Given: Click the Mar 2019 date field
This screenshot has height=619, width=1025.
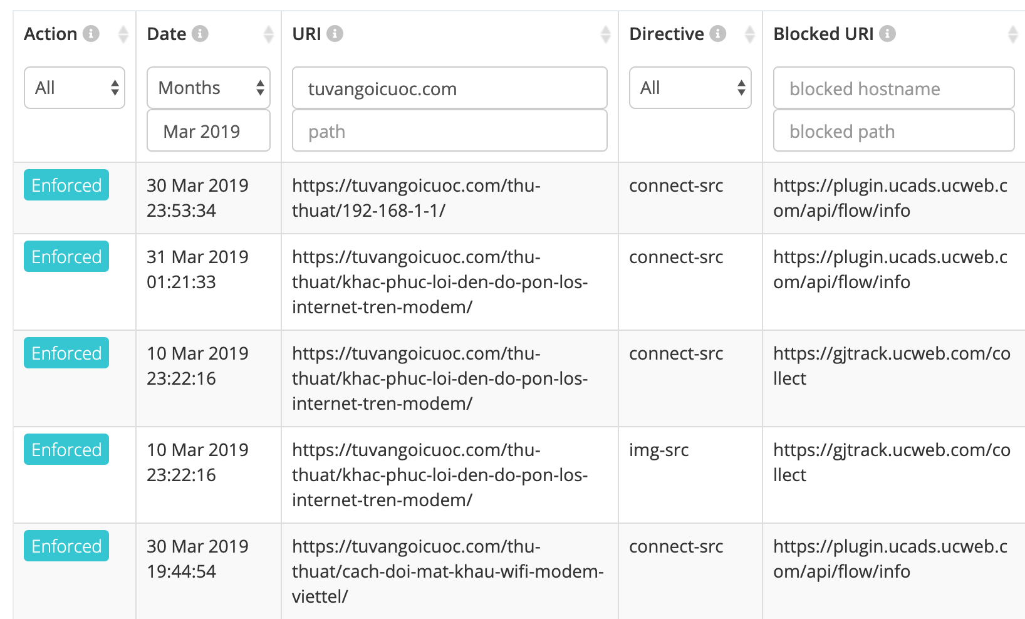Looking at the screenshot, I should [x=209, y=130].
